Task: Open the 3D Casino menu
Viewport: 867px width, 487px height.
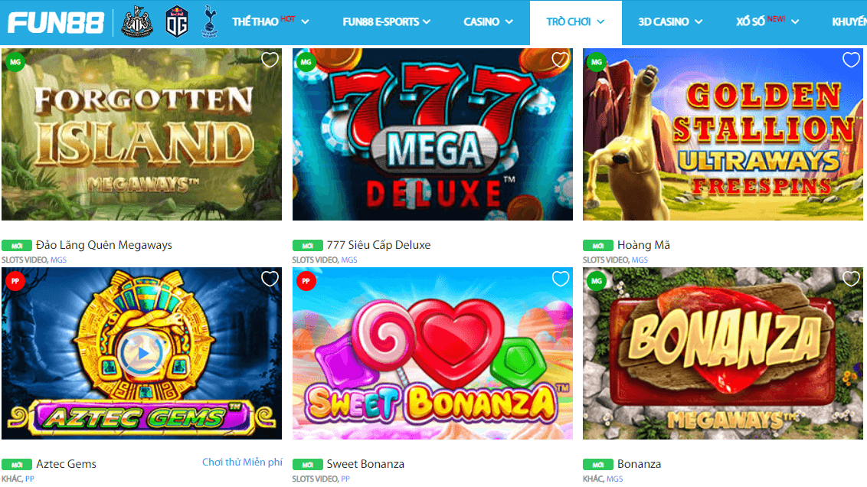Action: [670, 21]
